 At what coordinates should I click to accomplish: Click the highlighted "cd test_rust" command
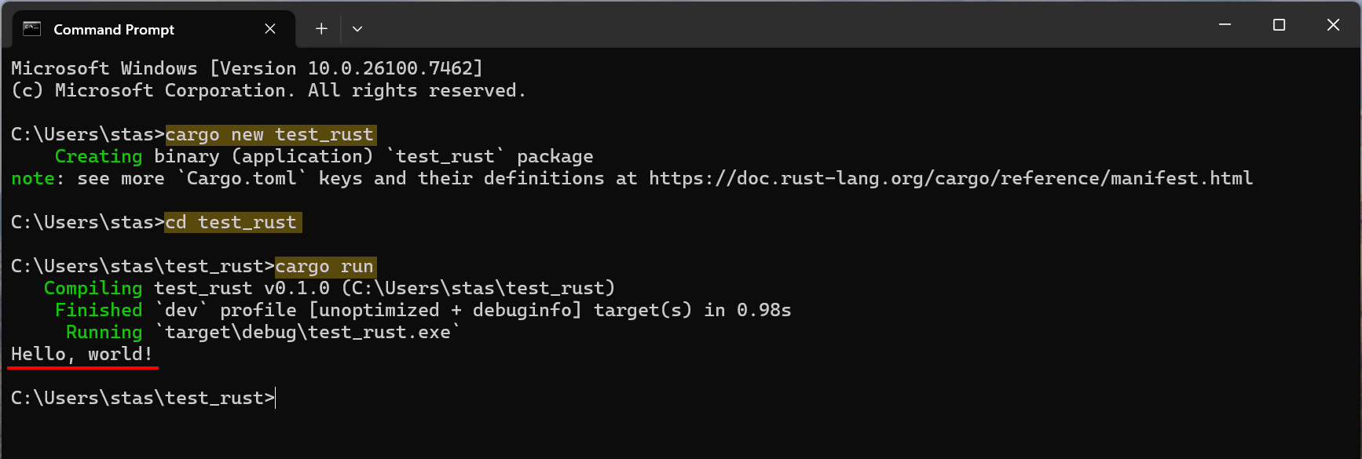(232, 223)
